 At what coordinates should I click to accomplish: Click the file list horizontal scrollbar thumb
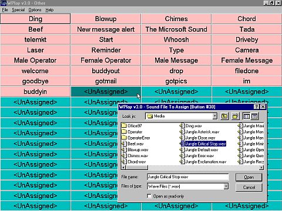pos(136,168)
